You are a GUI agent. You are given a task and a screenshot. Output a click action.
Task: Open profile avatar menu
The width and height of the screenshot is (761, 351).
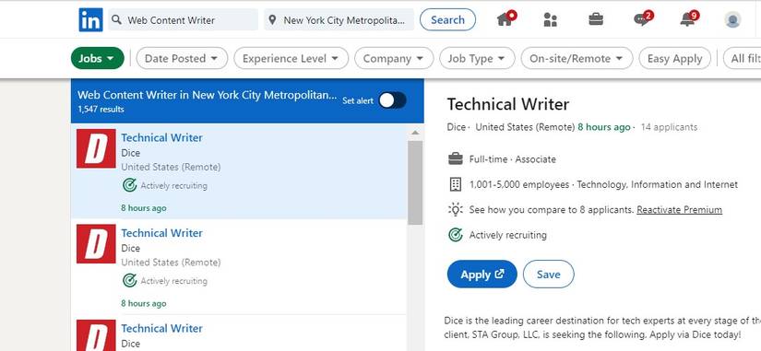(732, 20)
